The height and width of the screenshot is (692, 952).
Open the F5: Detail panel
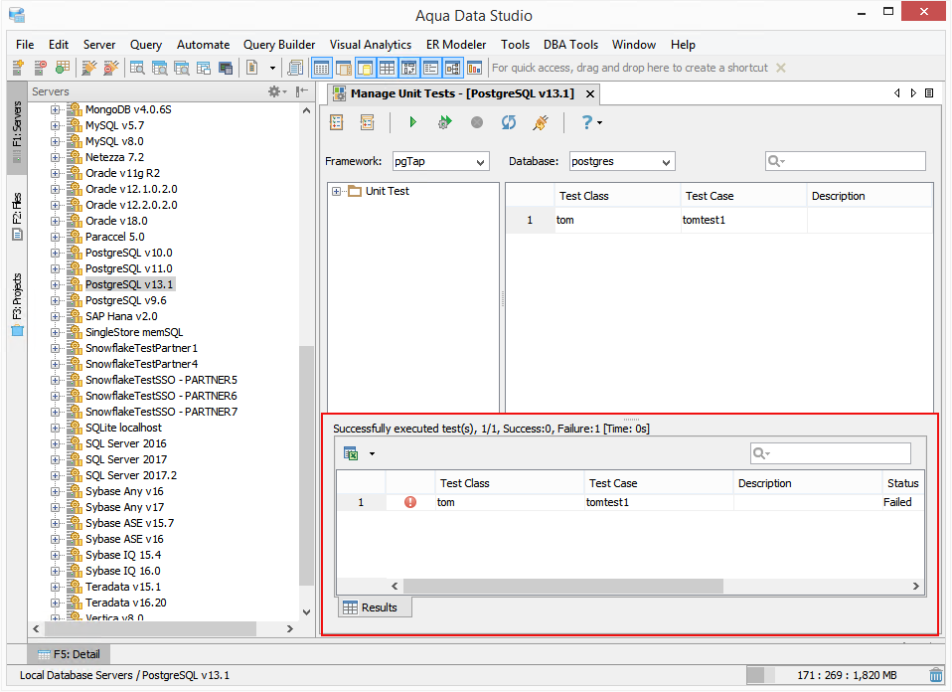(70, 654)
